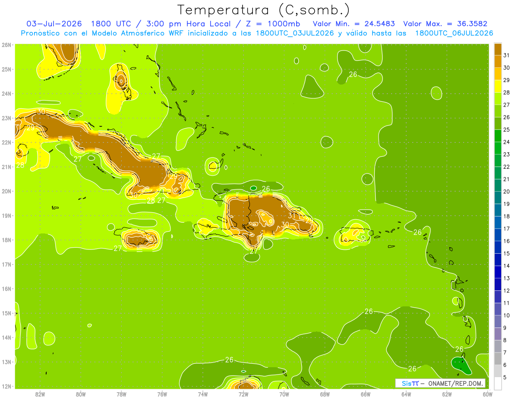Select the green swatch between 24 and 25
The height and width of the screenshot is (400, 518).
click(498, 136)
